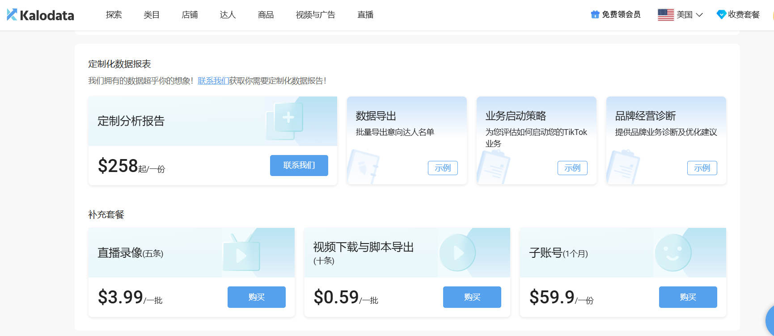Click the clipboard icon on 数据导出 card
The image size is (774, 336).
click(364, 168)
